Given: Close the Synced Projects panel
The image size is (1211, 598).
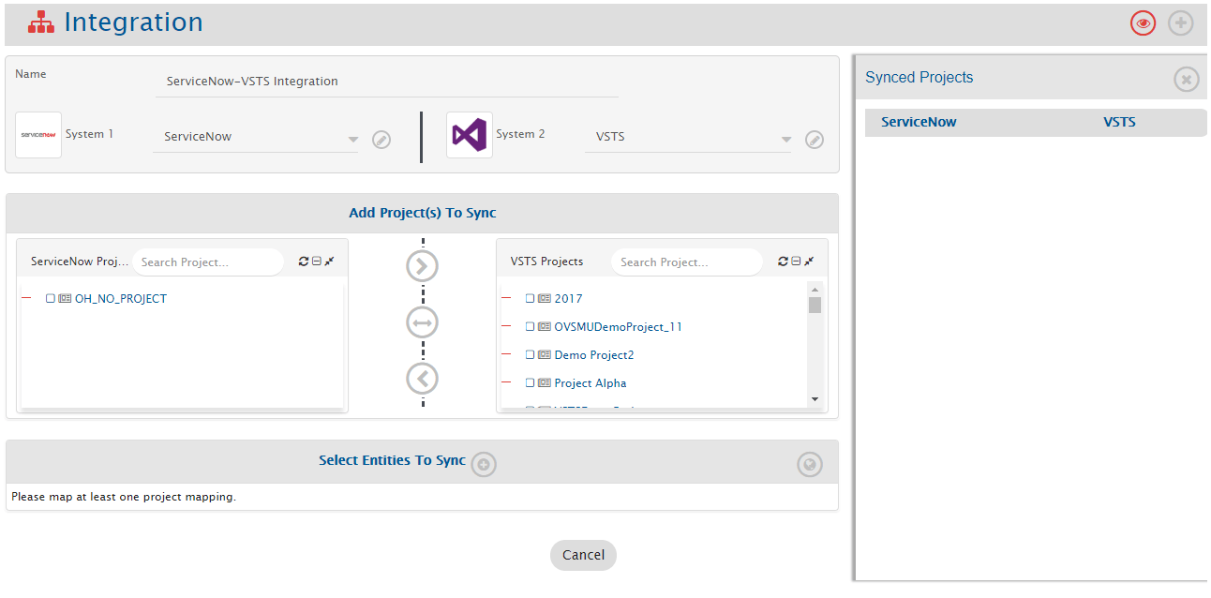Looking at the screenshot, I should click(x=1186, y=80).
